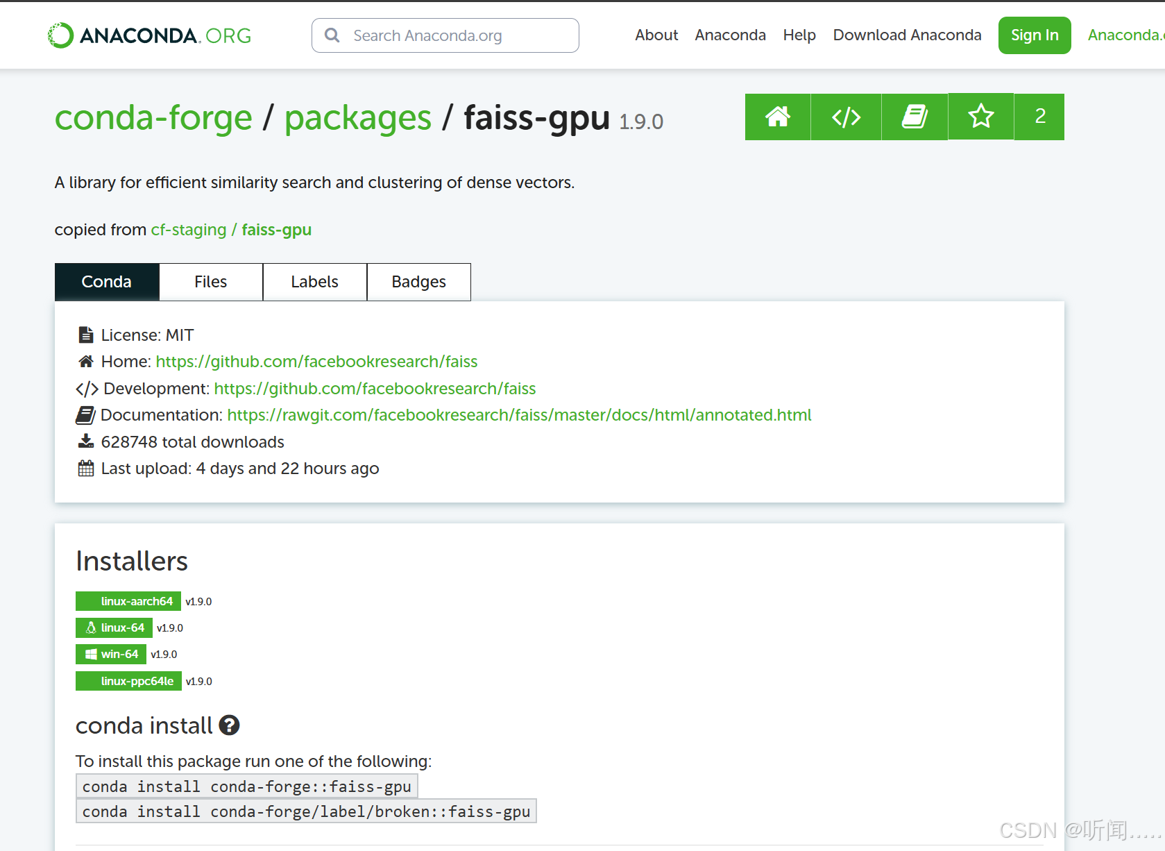Select the linux-aarch64 installer badge

tap(128, 601)
